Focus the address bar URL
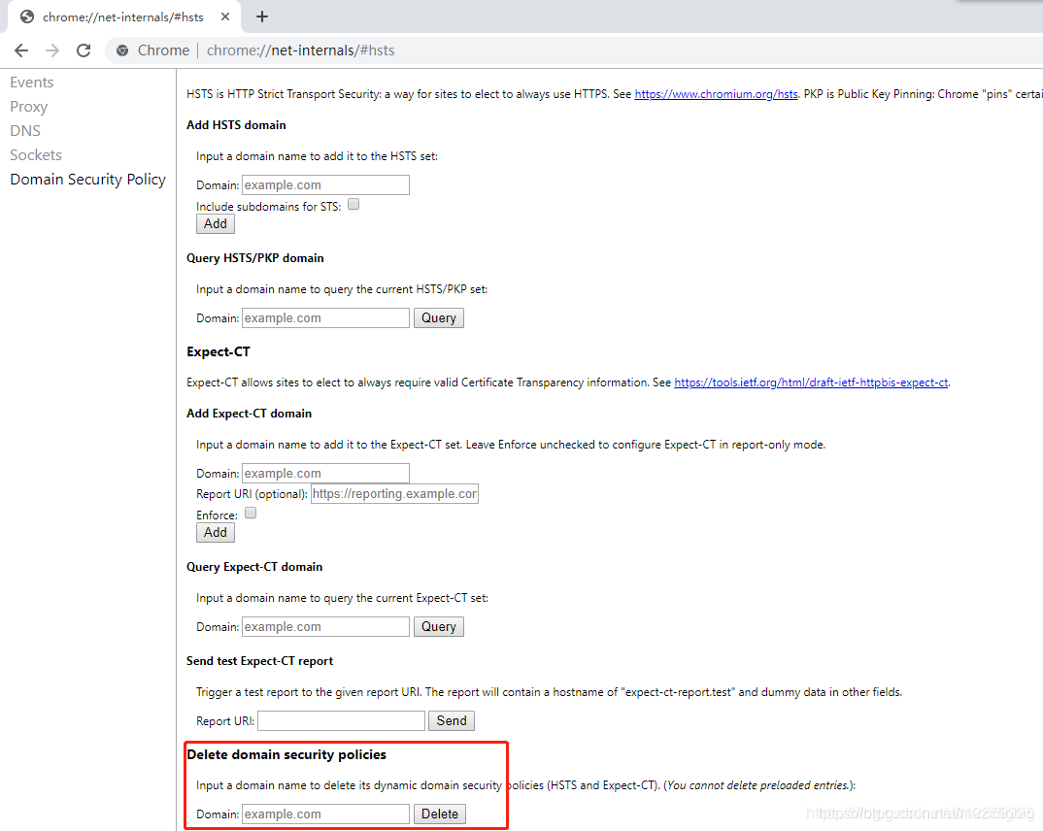Screen dimensions: 1043x831 coord(301,50)
